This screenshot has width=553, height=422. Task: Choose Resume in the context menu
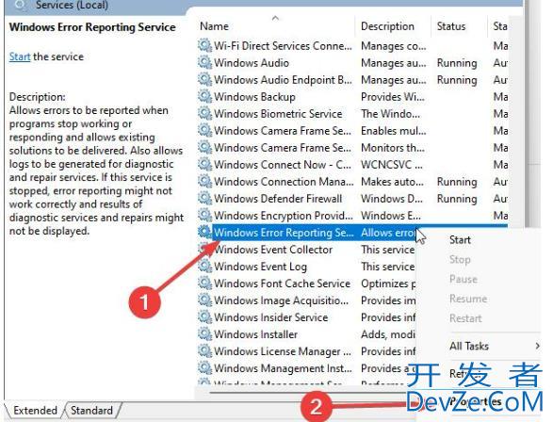coord(468,299)
